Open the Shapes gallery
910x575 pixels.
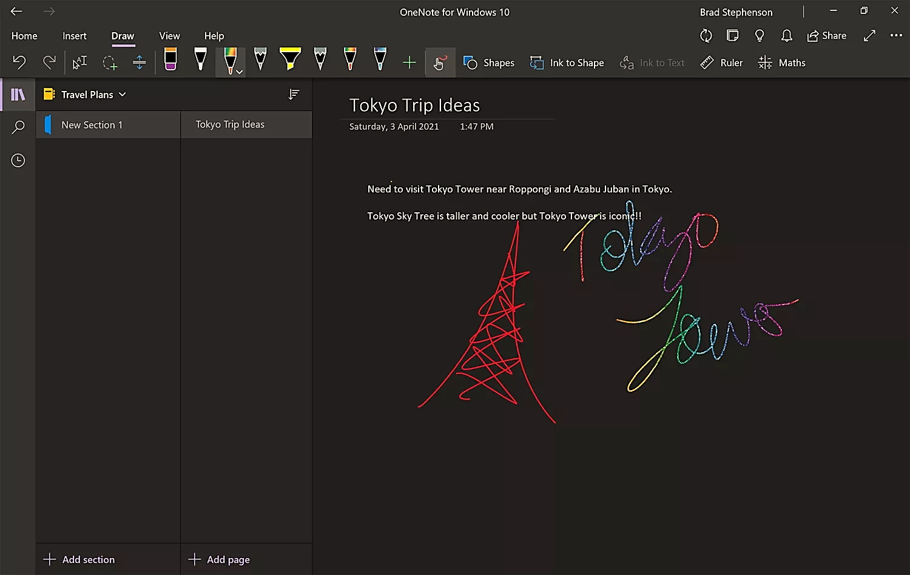point(489,62)
